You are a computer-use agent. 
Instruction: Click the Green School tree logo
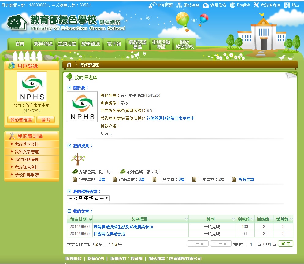coord(17,23)
